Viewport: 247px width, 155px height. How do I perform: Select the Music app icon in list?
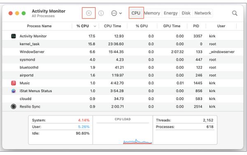[14, 83]
